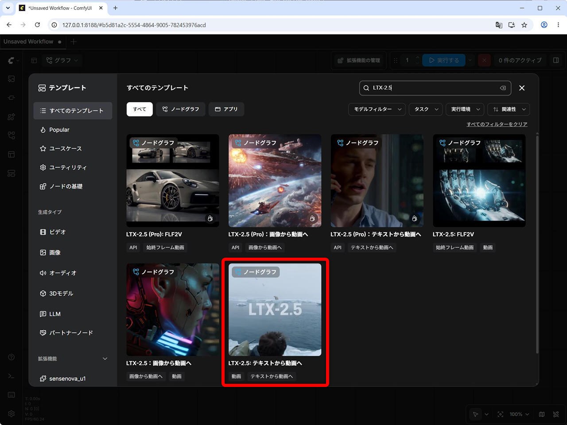The width and height of the screenshot is (567, 425).
Task: Open the dropdown arrow beside 実行する
Action: coord(470,60)
